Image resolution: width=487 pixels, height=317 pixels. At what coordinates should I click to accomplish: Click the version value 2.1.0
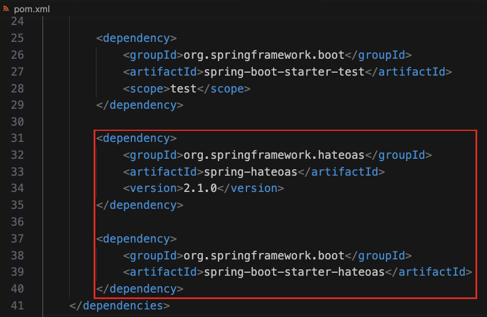(200, 188)
